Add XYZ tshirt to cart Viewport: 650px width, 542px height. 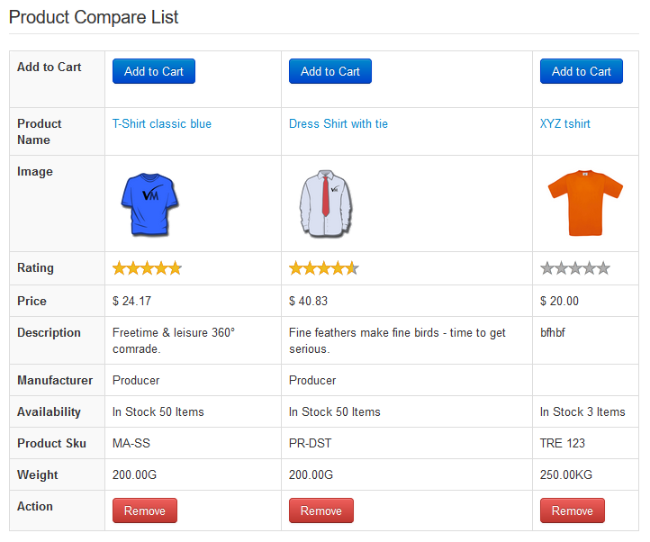coord(581,72)
